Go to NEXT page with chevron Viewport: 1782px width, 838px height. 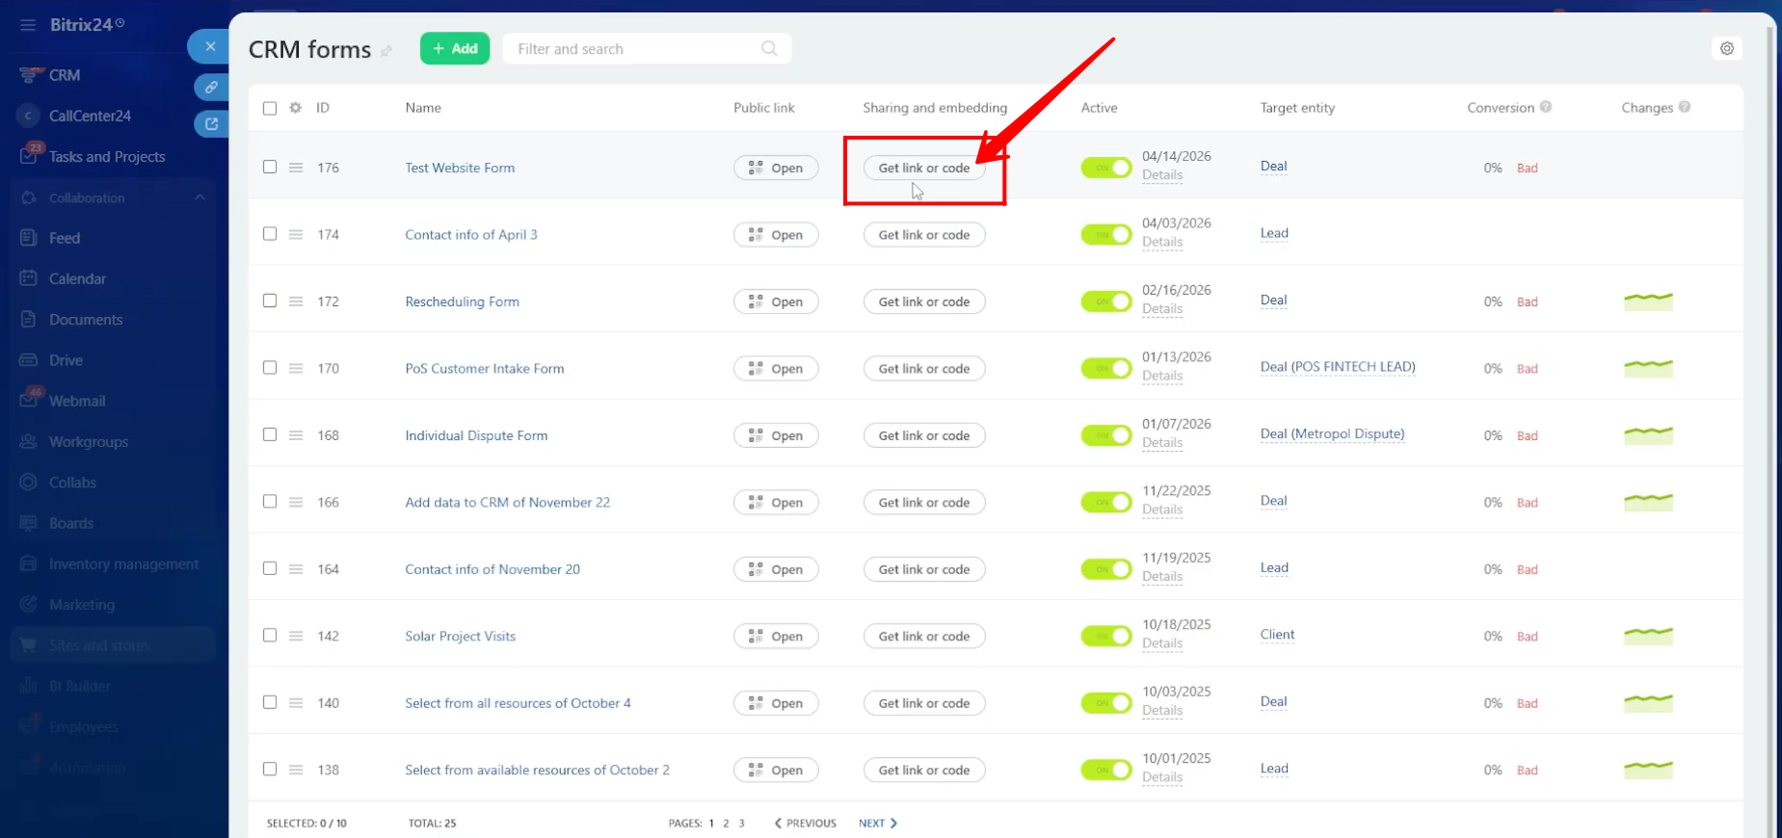(878, 824)
